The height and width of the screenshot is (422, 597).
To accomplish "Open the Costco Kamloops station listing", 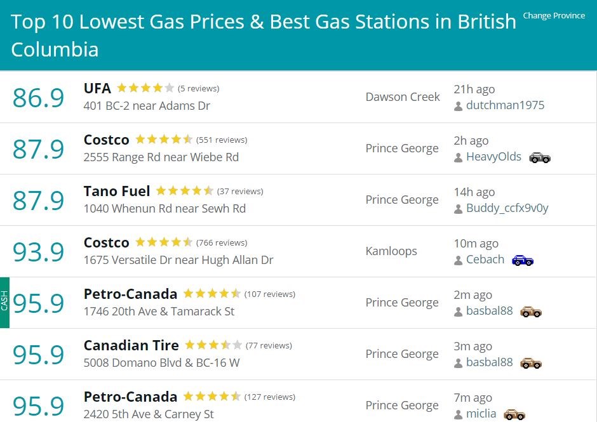I will click(107, 242).
